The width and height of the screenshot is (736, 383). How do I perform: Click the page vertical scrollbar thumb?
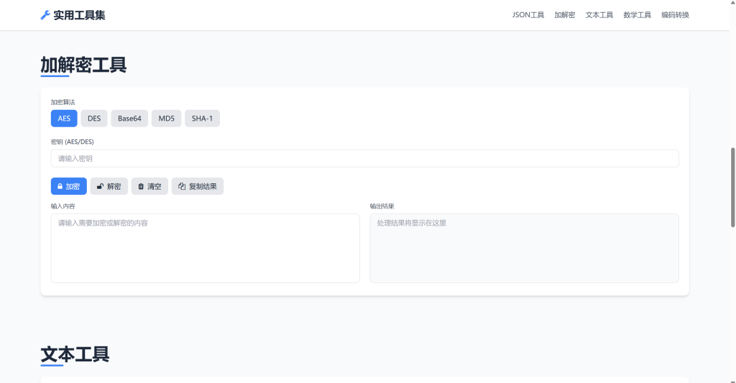click(x=732, y=188)
